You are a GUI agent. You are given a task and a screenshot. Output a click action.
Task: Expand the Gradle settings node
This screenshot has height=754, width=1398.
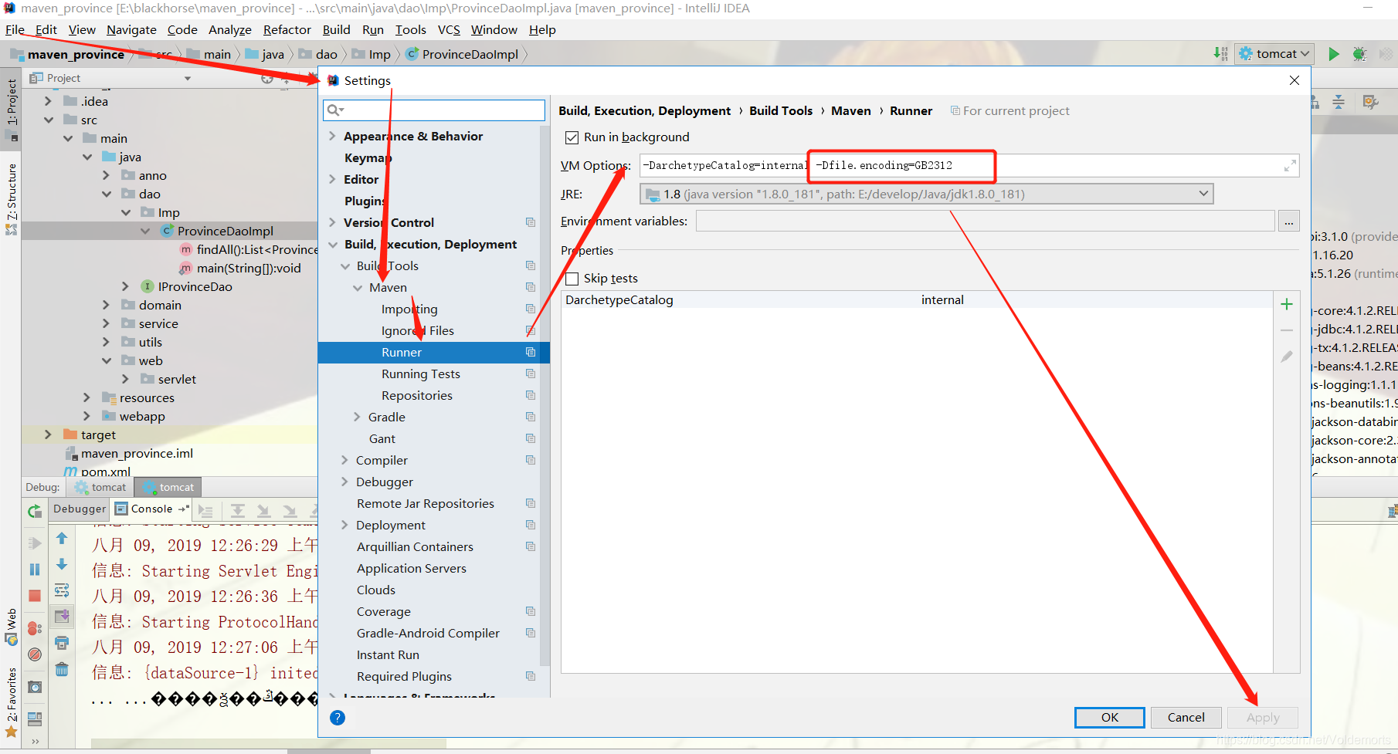(357, 417)
